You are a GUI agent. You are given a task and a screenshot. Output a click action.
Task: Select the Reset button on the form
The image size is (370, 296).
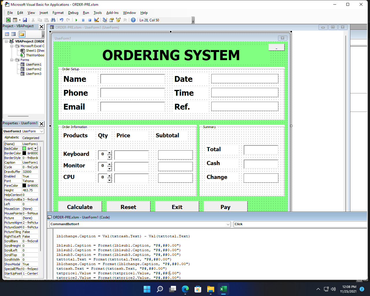[128, 207]
